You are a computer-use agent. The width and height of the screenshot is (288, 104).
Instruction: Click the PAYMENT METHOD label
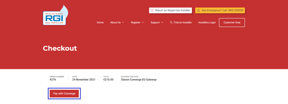pyautogui.click(x=130, y=77)
